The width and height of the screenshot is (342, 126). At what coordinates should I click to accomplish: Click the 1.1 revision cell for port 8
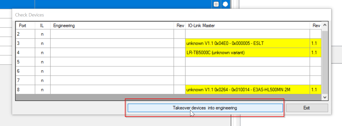pyautogui.click(x=316, y=89)
